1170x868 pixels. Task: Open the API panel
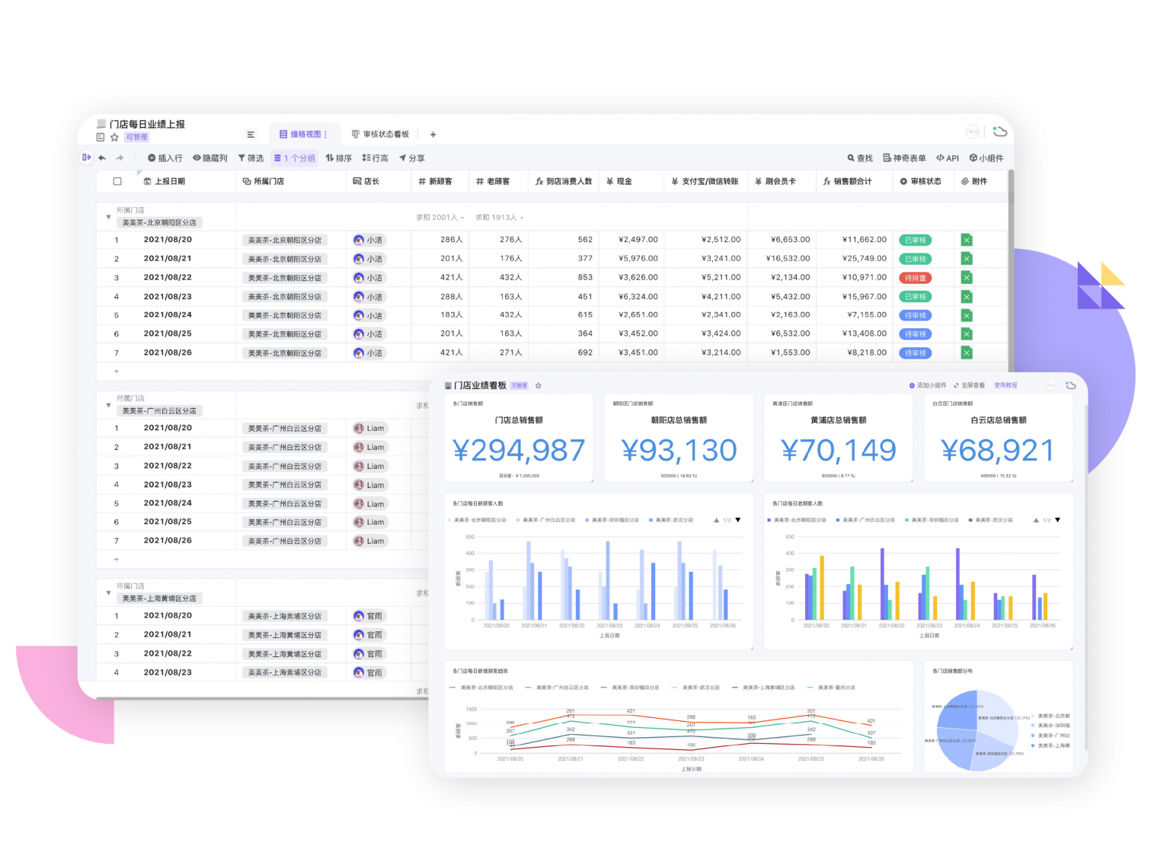(x=948, y=158)
